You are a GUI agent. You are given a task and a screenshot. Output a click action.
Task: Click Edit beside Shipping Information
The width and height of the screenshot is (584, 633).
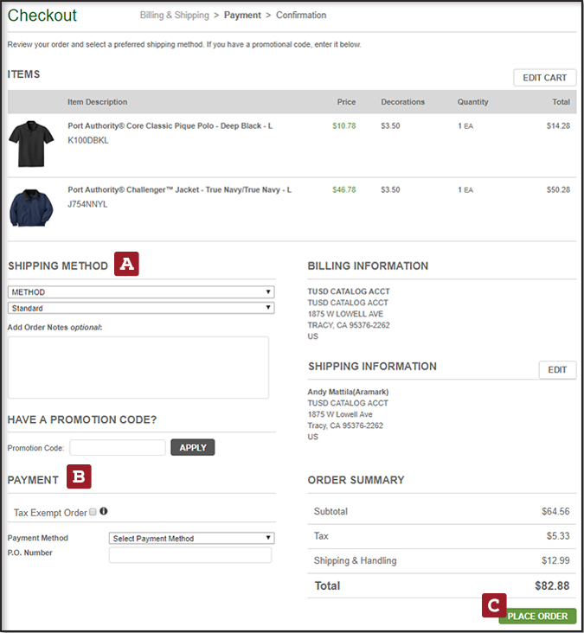pos(557,370)
